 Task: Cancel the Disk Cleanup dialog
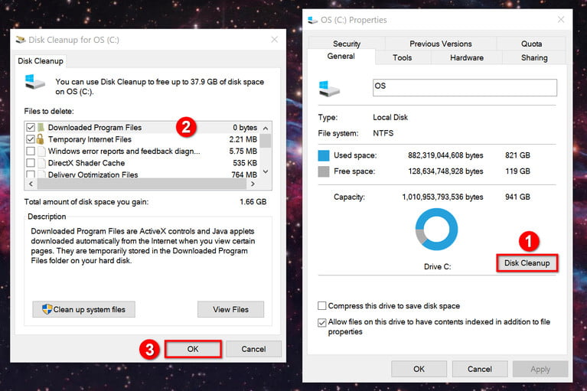point(253,349)
